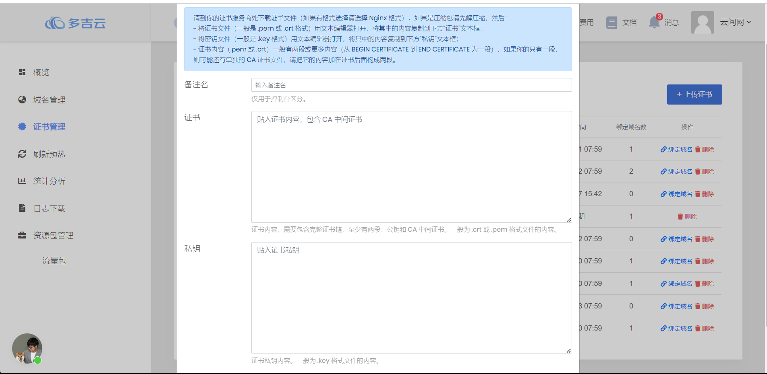
Task: Click the 证书管理 certificate icon
Action: click(x=22, y=126)
